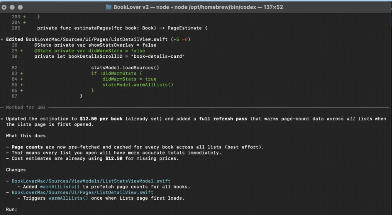Click the collapsed lines ellipsis below line 30
392x215 pixels.
pyautogui.click(x=21, y=62)
